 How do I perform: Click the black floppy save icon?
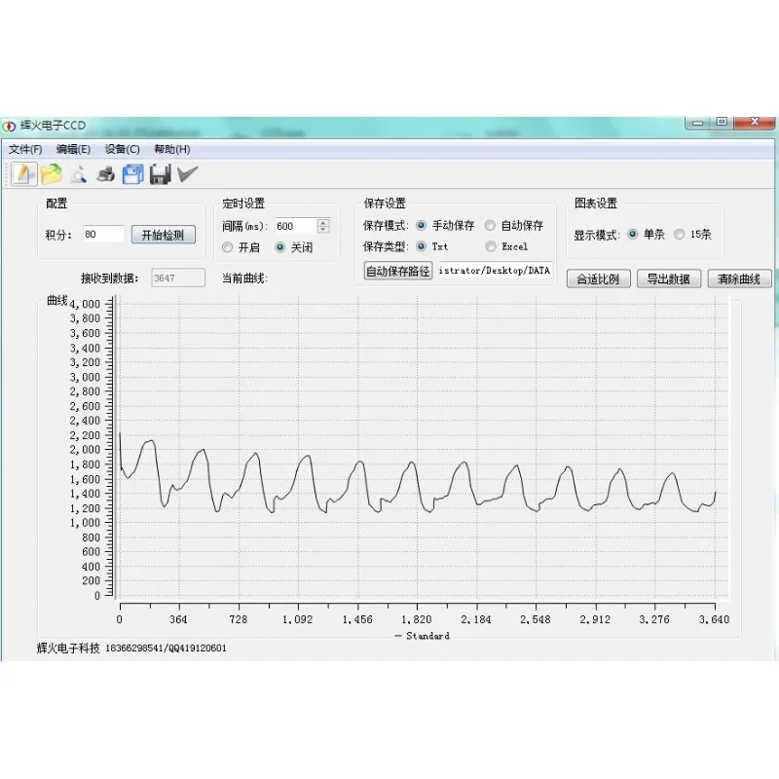[160, 174]
